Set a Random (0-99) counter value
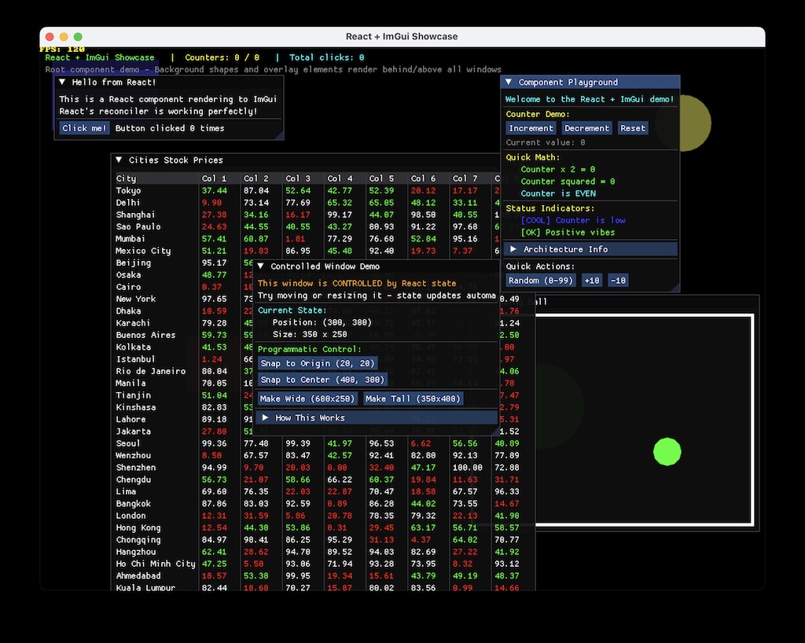 (540, 281)
